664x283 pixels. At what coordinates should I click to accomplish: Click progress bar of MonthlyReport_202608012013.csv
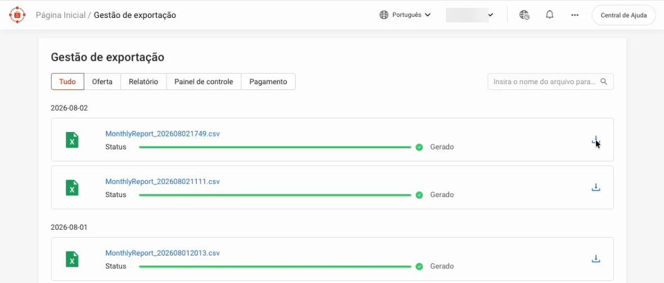click(275, 267)
